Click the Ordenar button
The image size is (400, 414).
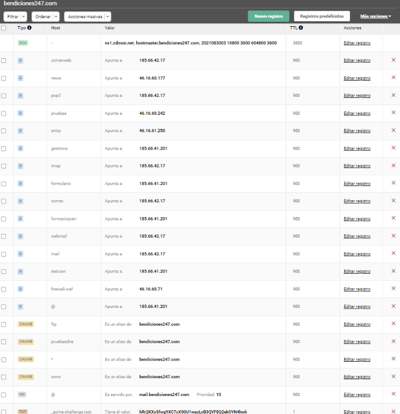(42, 17)
